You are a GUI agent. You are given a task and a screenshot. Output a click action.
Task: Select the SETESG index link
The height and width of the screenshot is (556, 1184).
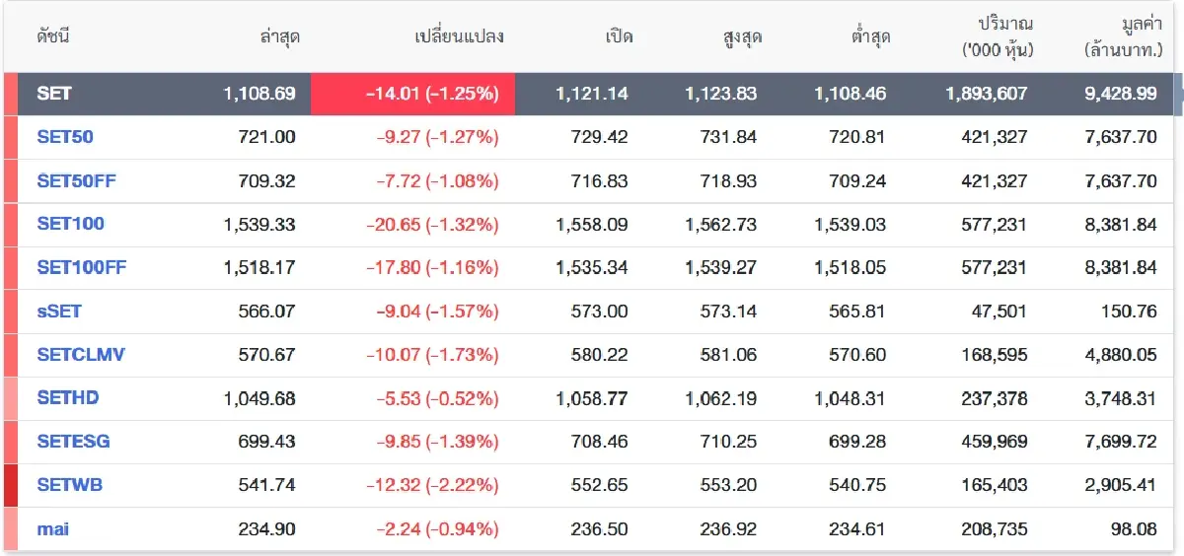(73, 441)
